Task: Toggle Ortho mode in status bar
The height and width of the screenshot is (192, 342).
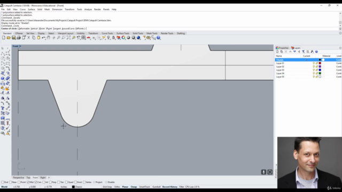Action: tap(117, 187)
